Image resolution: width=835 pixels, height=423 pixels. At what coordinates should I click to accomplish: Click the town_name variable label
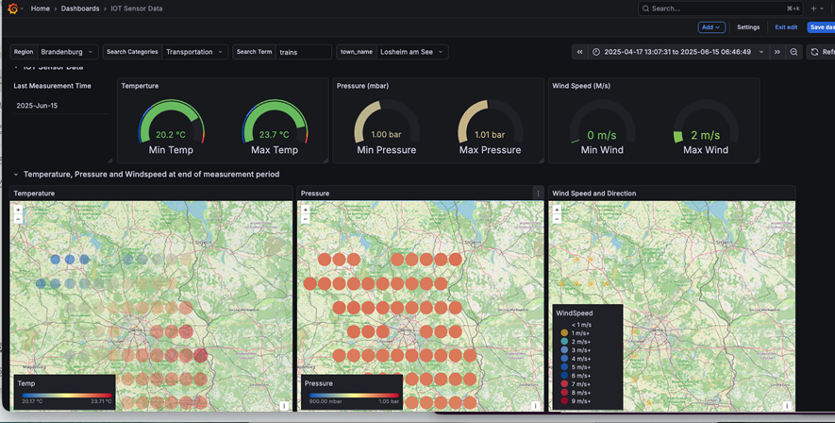point(357,52)
